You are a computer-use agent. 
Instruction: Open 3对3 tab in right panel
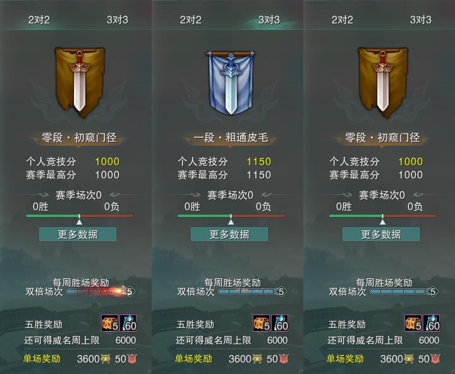[x=420, y=20]
